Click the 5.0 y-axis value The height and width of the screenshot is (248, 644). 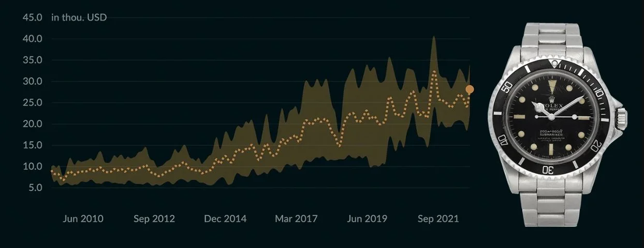click(34, 188)
